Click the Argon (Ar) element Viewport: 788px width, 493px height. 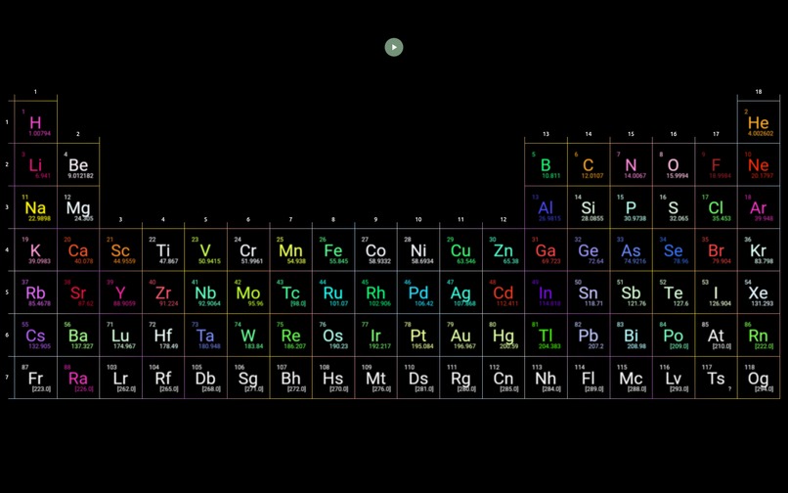[759, 207]
